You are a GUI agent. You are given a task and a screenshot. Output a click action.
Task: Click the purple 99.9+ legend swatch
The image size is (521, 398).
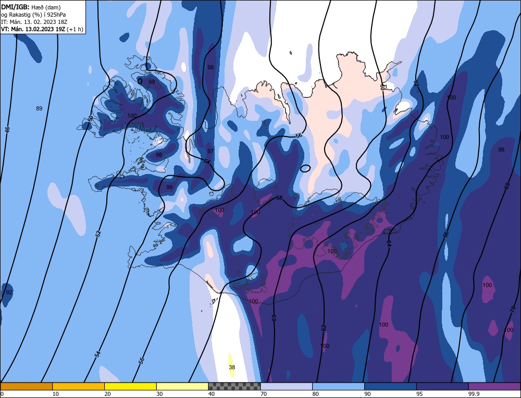click(494, 386)
